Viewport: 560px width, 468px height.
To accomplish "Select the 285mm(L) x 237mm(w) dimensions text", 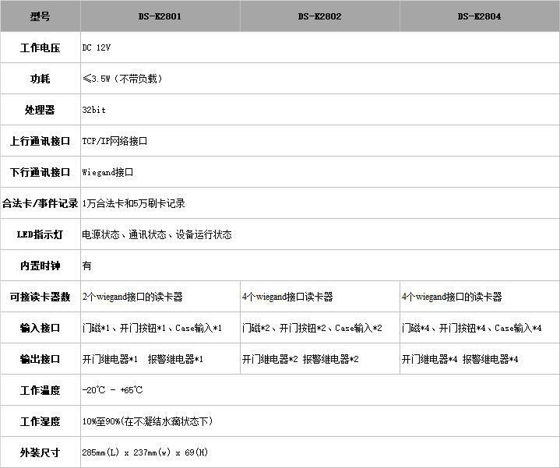I will click(145, 452).
